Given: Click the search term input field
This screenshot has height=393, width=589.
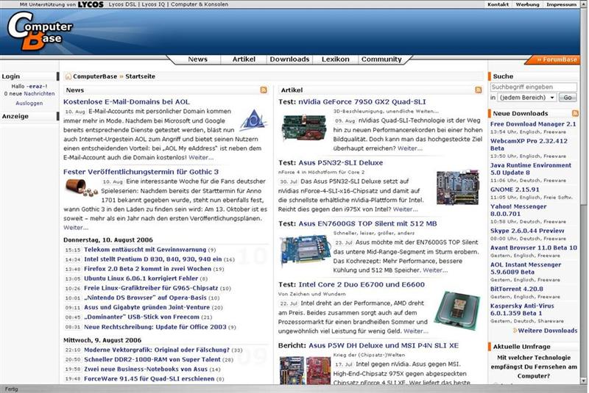Looking at the screenshot, I should click(533, 87).
